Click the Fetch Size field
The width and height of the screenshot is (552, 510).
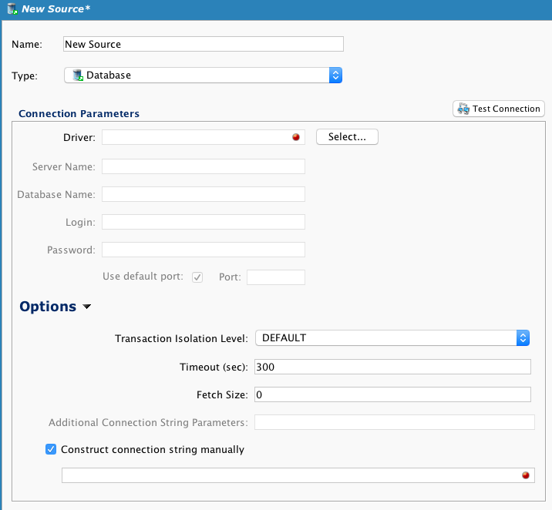(392, 394)
